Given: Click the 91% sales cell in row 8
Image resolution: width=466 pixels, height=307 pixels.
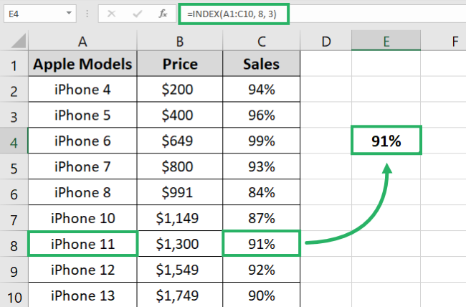Looking at the screenshot, I should (x=261, y=243).
